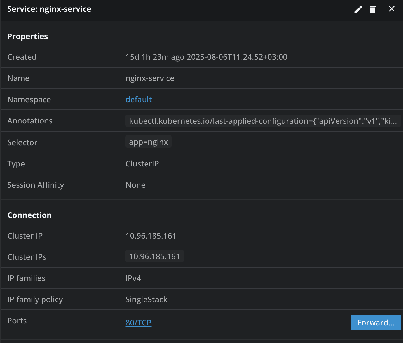403x343 pixels.
Task: Delete nginx-service using the trash icon
Action: 372,9
